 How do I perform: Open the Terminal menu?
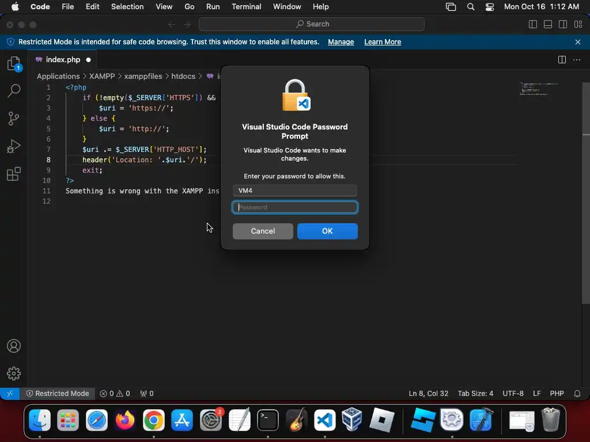246,7
